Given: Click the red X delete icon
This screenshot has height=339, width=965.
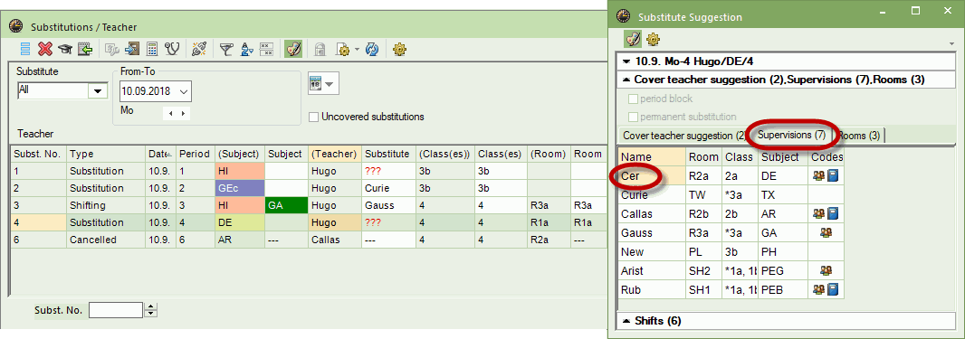Looking at the screenshot, I should click(x=45, y=49).
